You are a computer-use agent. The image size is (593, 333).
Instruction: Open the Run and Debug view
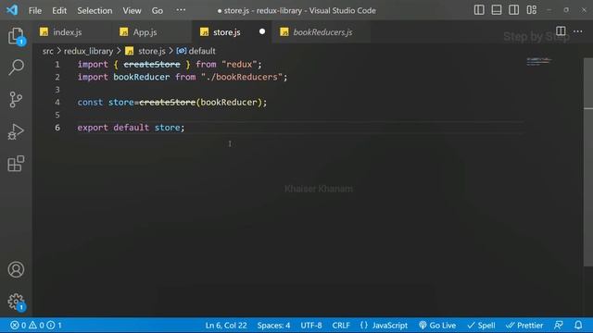pyautogui.click(x=16, y=131)
